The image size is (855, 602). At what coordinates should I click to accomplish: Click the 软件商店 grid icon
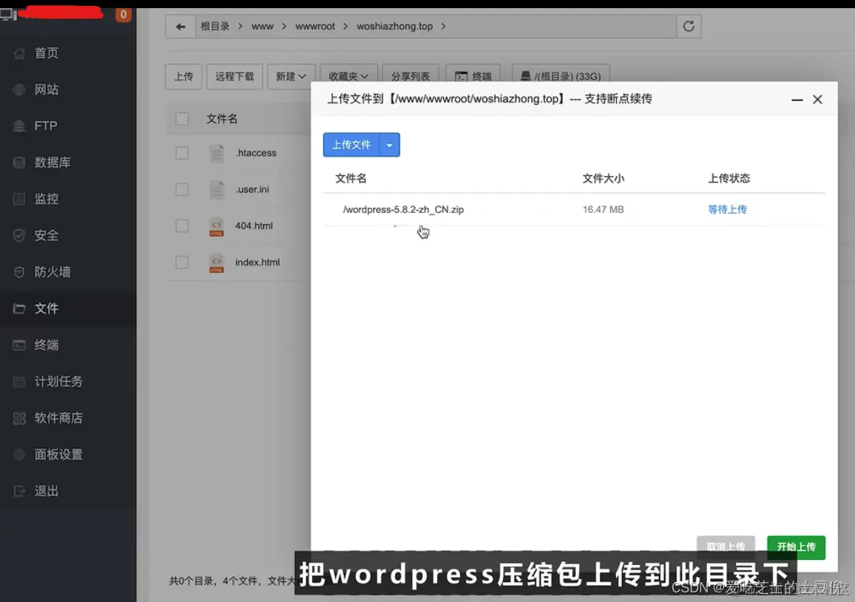click(19, 419)
